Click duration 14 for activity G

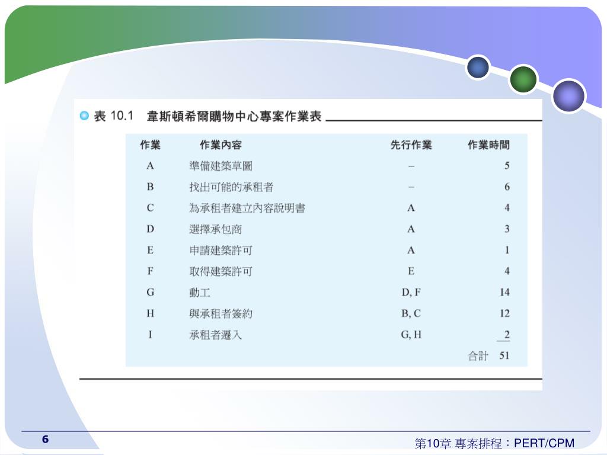point(504,292)
